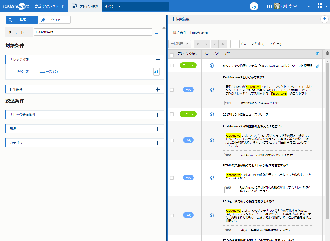This screenshot has height=241, width=330.
Task: Check the first ニュース result row checkbox
Action: click(172, 65)
